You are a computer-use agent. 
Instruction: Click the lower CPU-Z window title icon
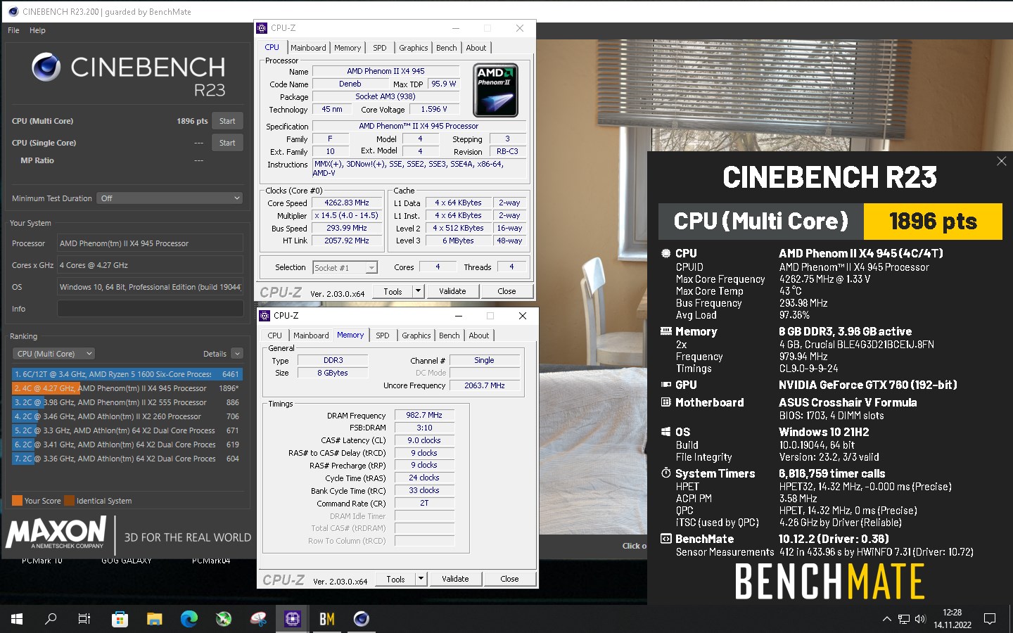265,316
